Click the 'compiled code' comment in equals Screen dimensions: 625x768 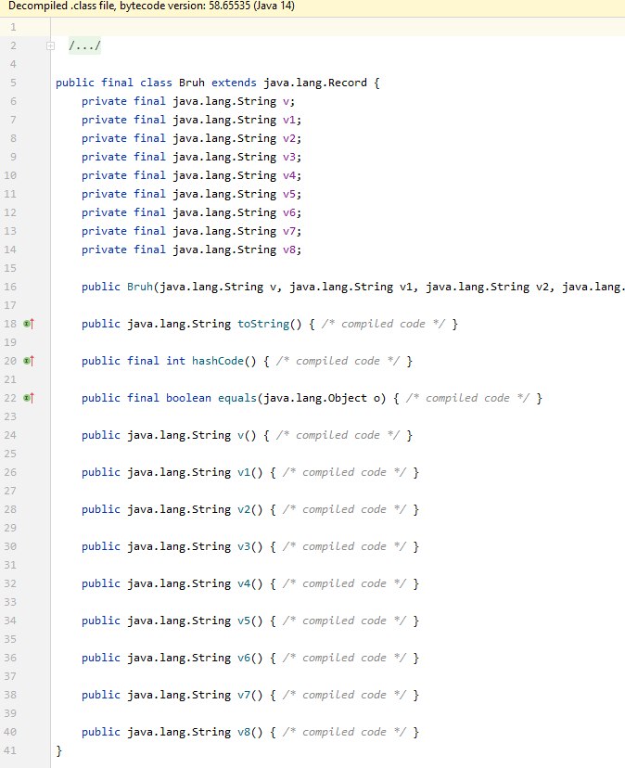click(467, 398)
